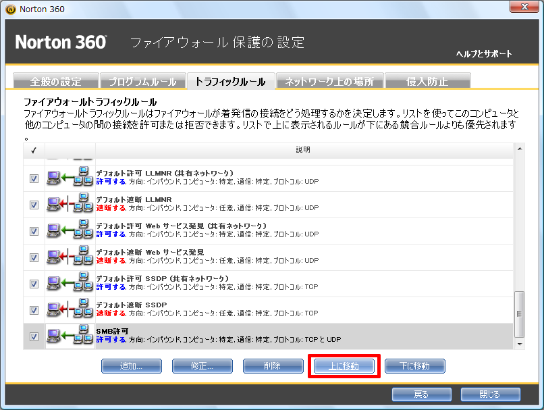544x410 pixels.
Task: Open the ネットワーク上の場所 tab
Action: click(329, 82)
